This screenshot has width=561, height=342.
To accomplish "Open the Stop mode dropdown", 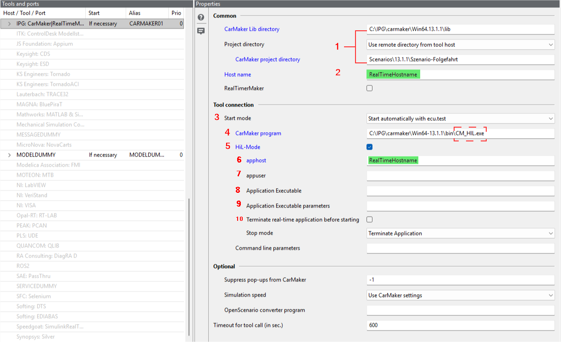I will pyautogui.click(x=461, y=233).
